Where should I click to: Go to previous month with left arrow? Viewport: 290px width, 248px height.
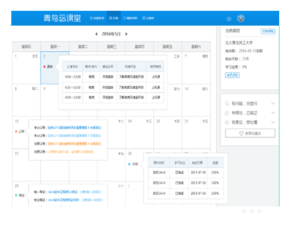96,34
